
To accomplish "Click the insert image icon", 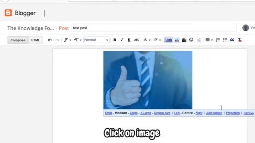I will 177,40.
